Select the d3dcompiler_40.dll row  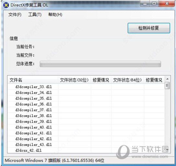[86, 127]
